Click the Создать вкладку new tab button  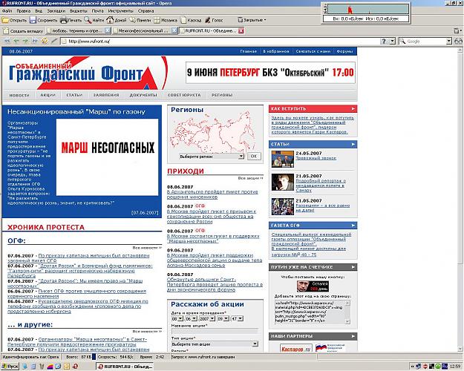(x=23, y=30)
